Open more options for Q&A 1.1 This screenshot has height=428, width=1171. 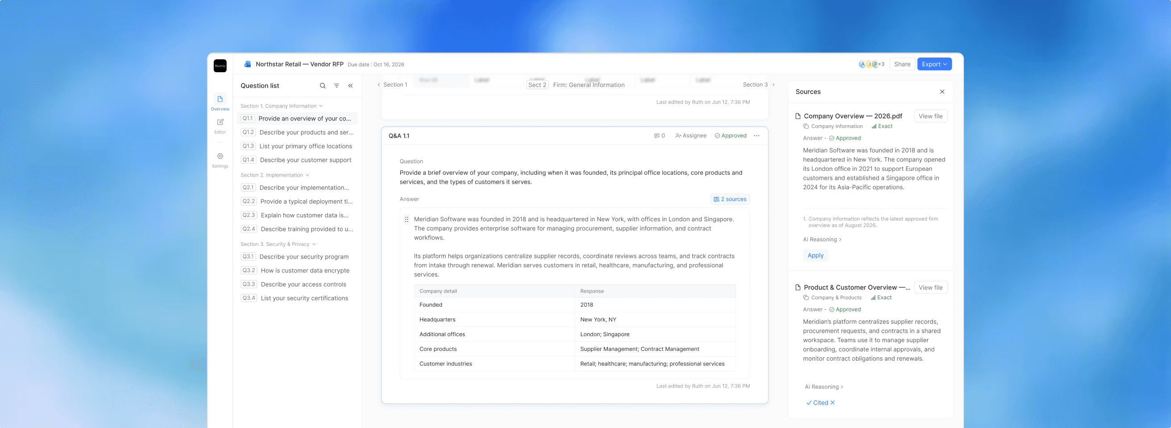[756, 136]
